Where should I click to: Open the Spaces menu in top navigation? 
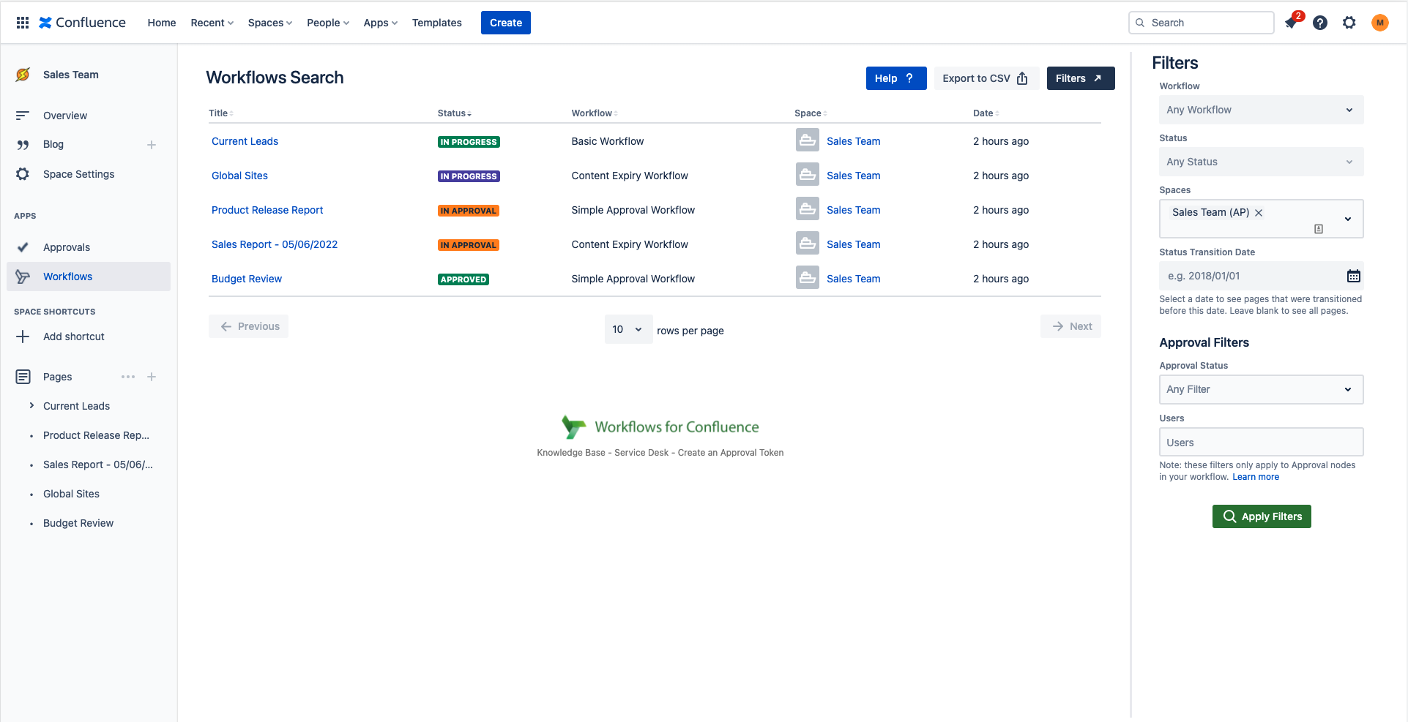[x=269, y=23]
